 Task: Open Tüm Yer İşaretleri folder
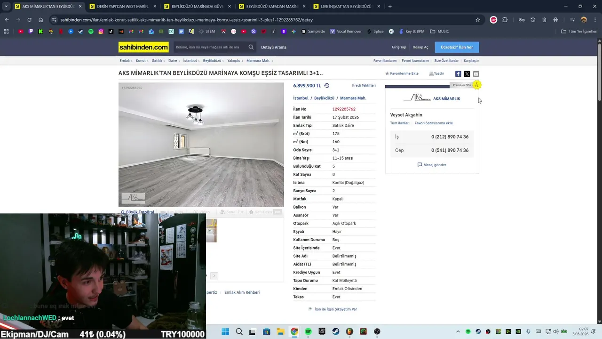[x=580, y=32]
